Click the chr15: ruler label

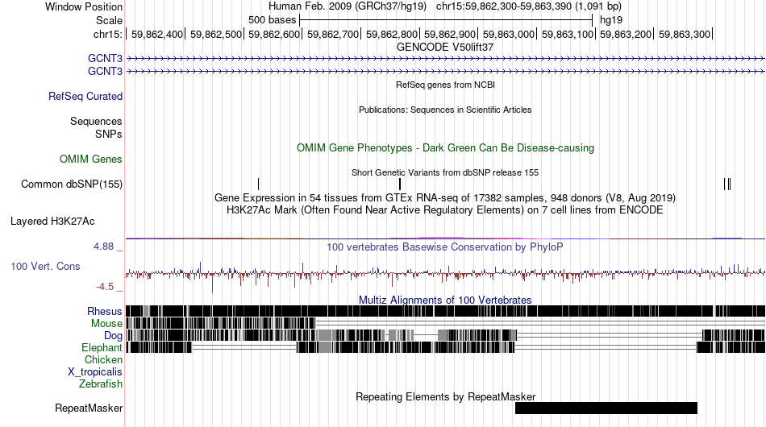(x=107, y=34)
